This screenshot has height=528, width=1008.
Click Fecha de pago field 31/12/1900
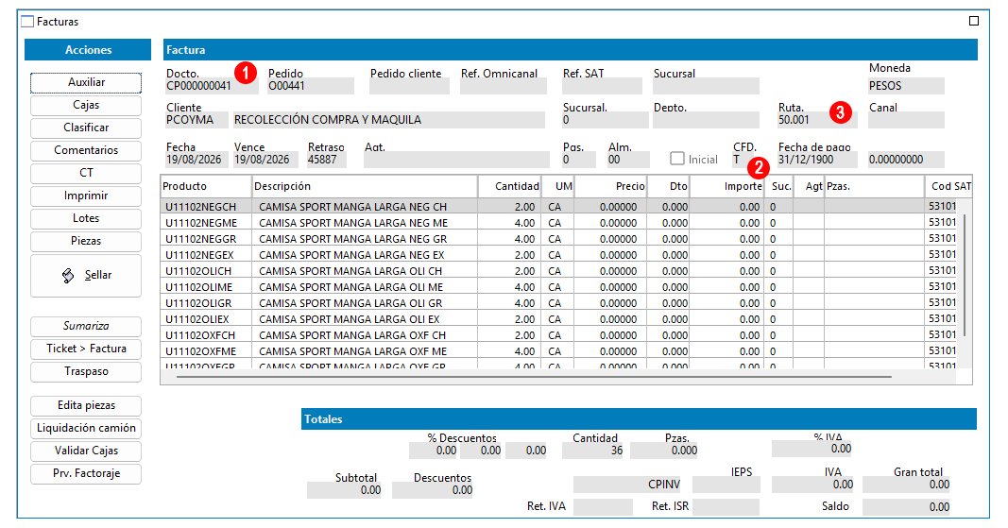pyautogui.click(x=816, y=160)
